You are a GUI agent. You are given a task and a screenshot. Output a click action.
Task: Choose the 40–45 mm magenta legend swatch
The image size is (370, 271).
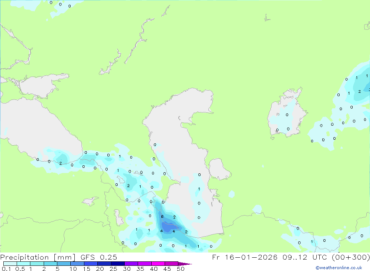point(158,264)
